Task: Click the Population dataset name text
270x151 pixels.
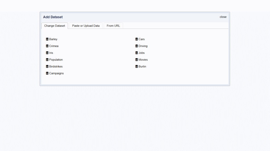Action: [56, 60]
